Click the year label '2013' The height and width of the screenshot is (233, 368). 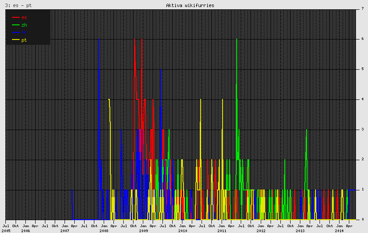click(300, 231)
